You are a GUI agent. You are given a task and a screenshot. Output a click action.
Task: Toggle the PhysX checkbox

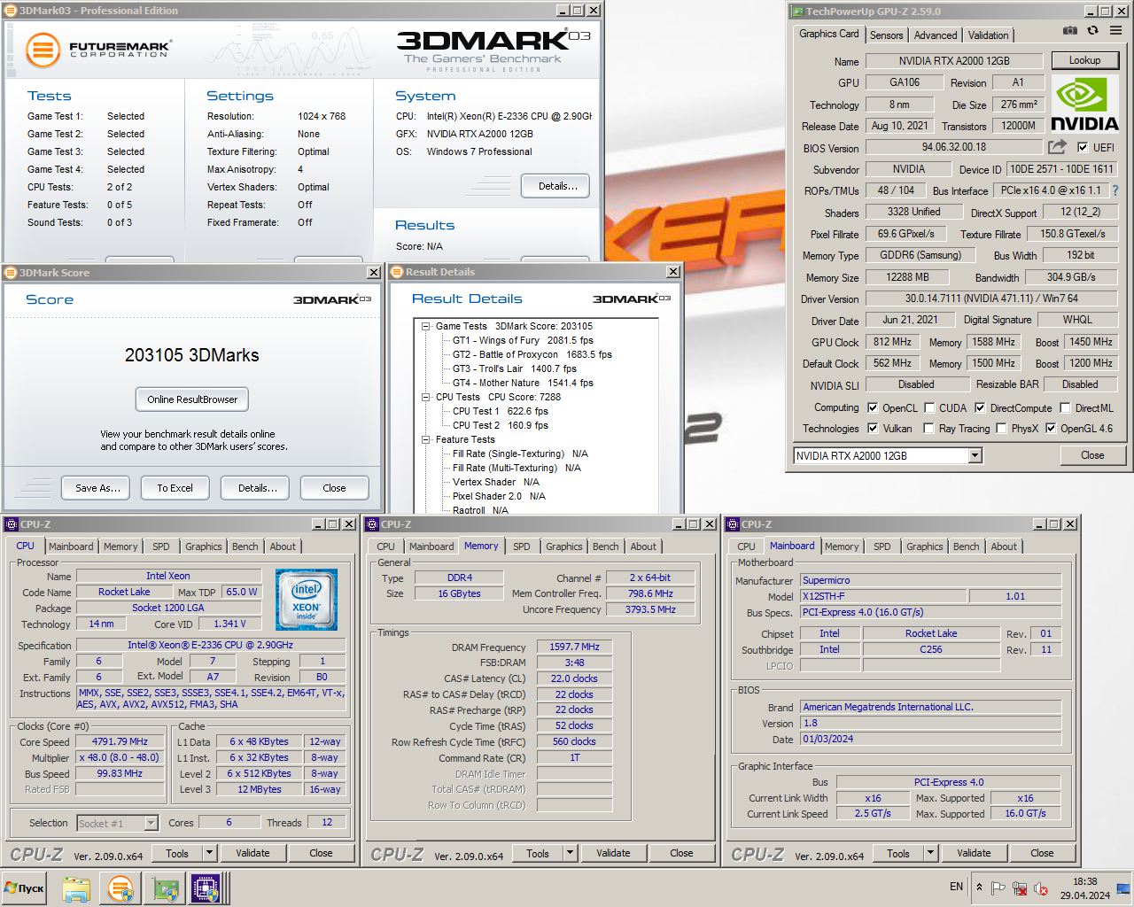(x=1001, y=429)
